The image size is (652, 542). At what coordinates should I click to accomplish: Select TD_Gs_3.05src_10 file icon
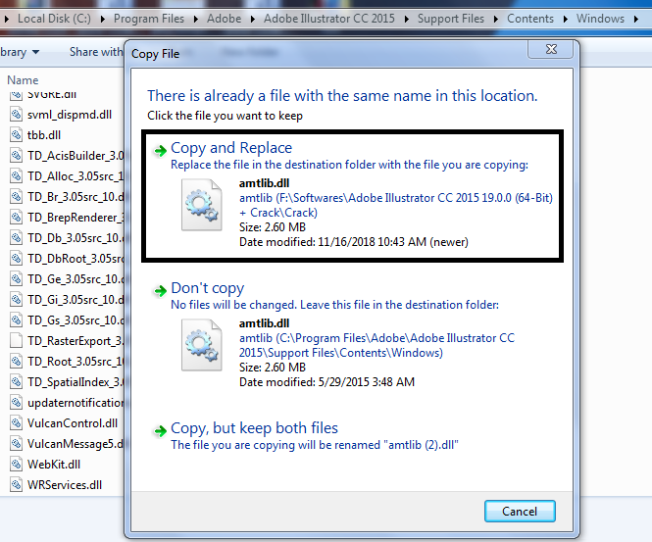click(16, 320)
